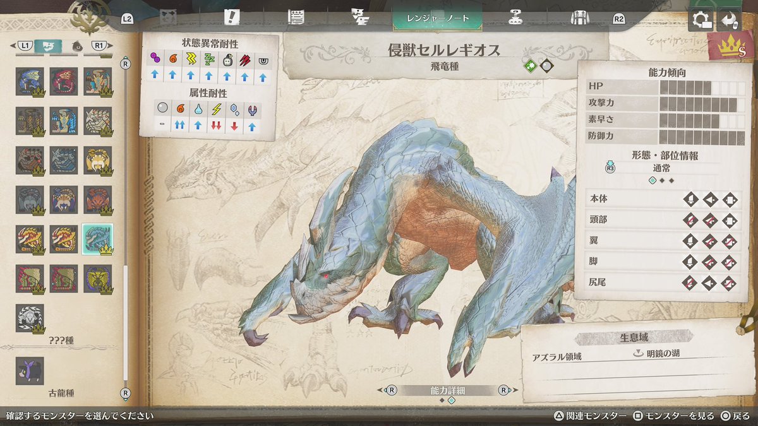This screenshot has height=426, width=758.
Task: Select the highlighted monster list category tab
Action: point(49,45)
